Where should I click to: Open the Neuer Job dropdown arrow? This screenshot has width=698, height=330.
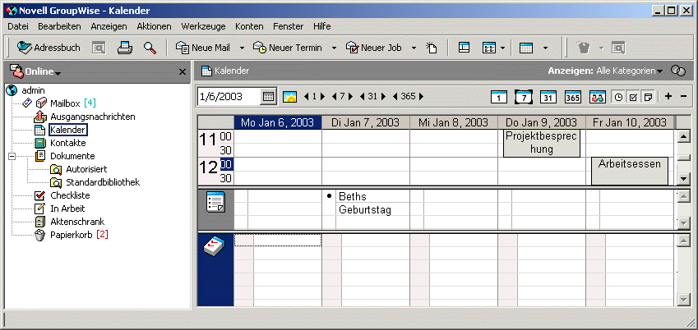[414, 48]
